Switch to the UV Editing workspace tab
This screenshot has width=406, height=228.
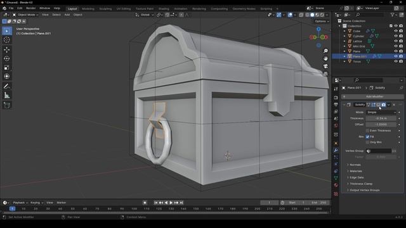(124, 8)
